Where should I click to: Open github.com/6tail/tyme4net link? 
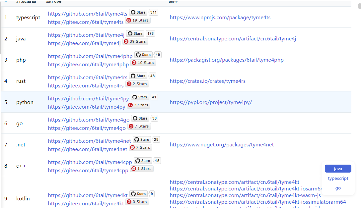point(89,141)
